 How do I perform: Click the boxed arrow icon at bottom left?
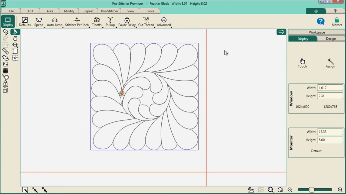[x=25, y=190]
